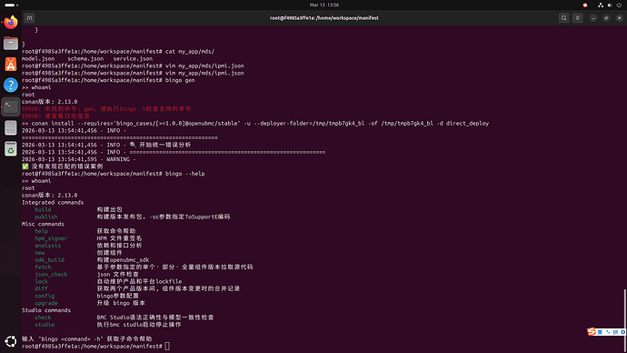
Task: Click the network status icon
Action: tap(601, 5)
